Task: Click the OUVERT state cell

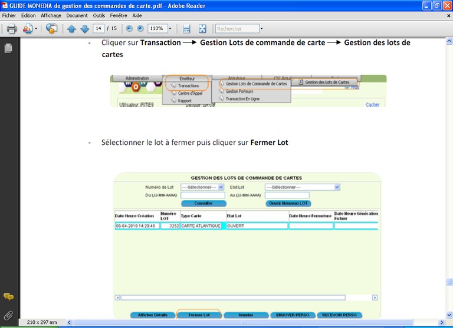Action: (257, 226)
